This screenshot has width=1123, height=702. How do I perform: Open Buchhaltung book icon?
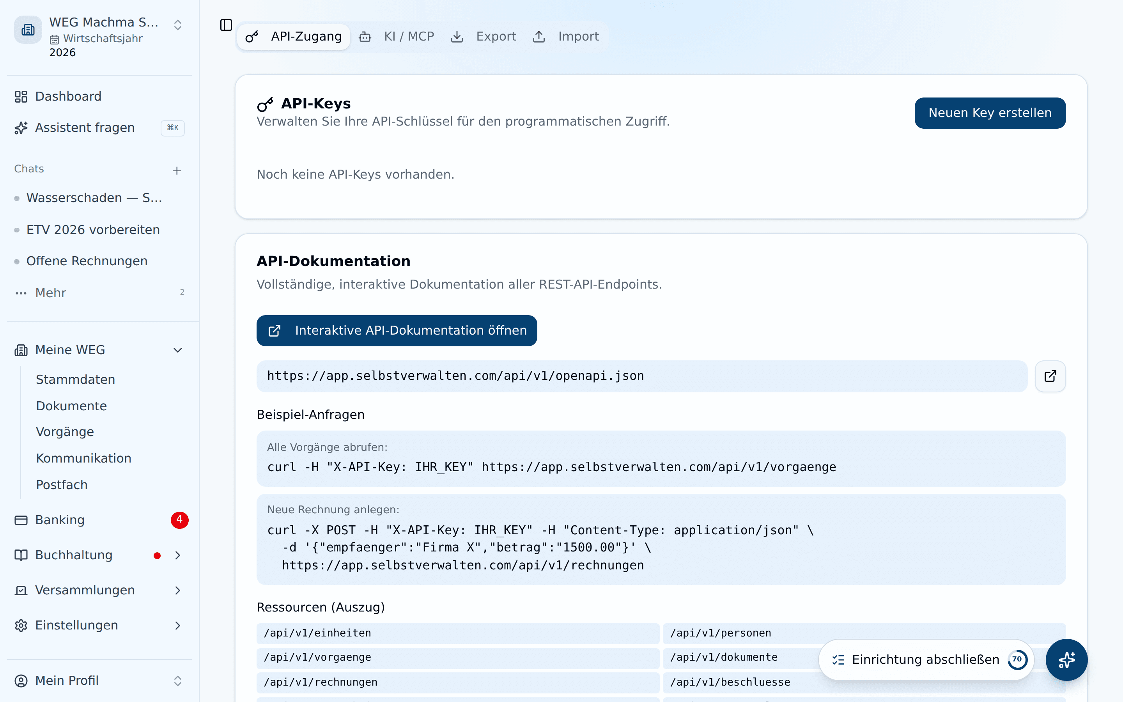21,555
